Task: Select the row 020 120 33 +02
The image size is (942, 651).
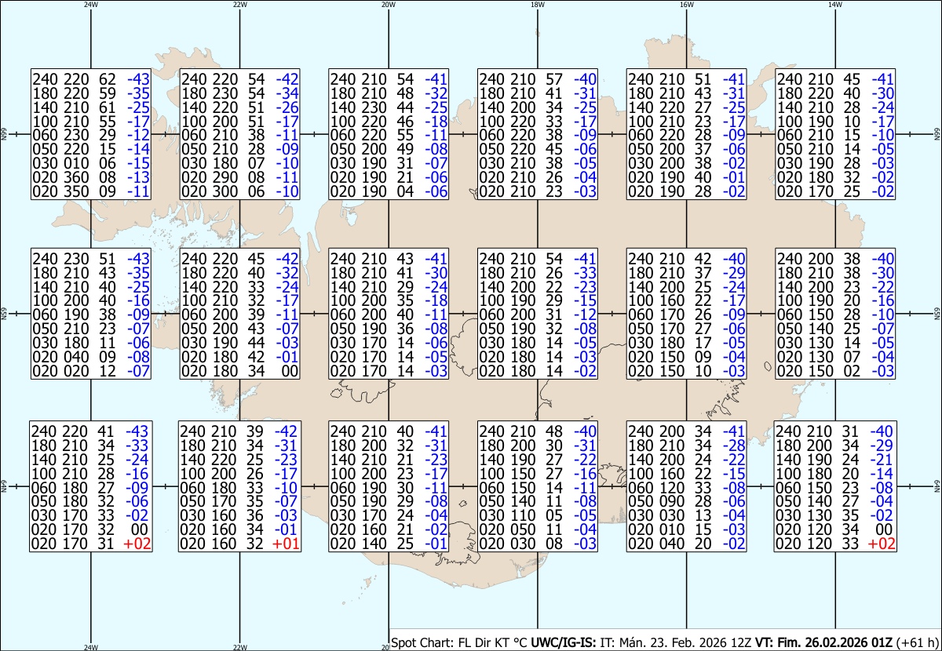Action: (x=834, y=544)
